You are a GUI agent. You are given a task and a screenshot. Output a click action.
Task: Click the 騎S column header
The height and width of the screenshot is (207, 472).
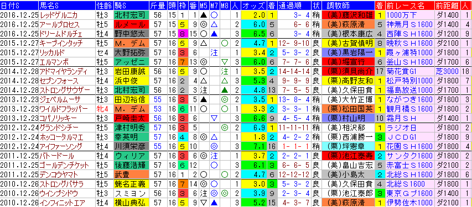click(131, 5)
